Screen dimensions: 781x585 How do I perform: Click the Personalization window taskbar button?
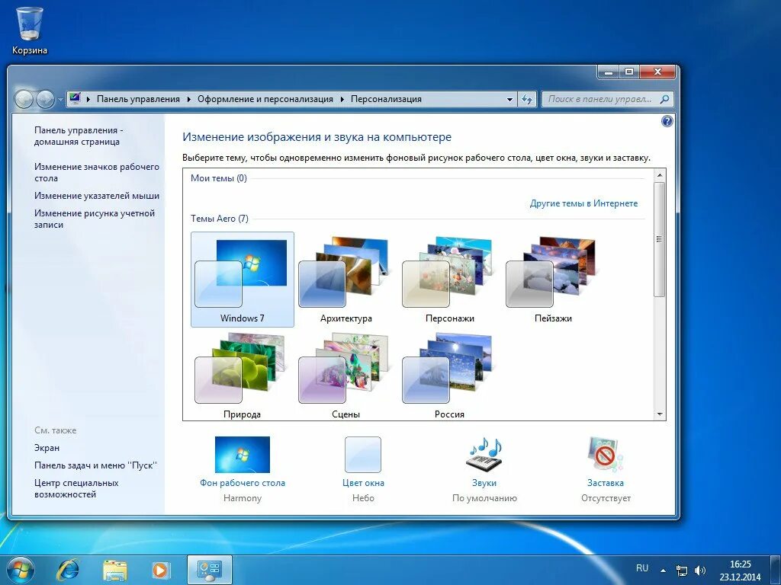[x=209, y=570]
